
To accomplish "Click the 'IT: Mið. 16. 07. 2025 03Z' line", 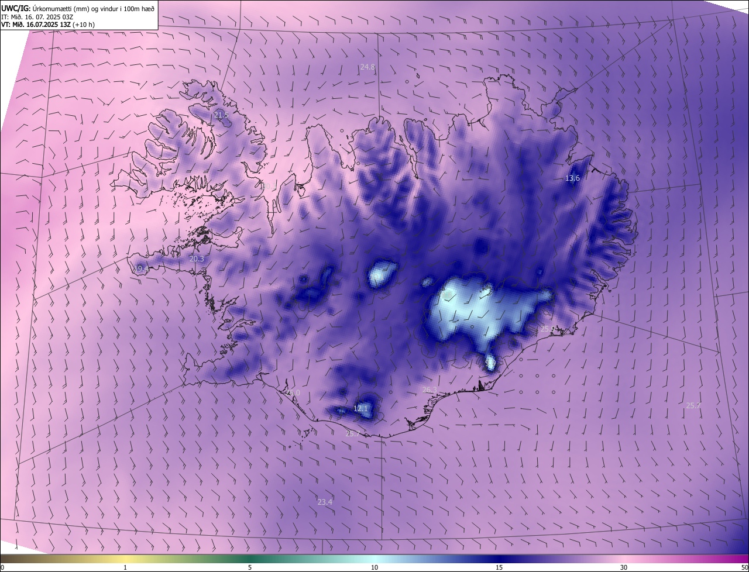I will click(x=37, y=17).
